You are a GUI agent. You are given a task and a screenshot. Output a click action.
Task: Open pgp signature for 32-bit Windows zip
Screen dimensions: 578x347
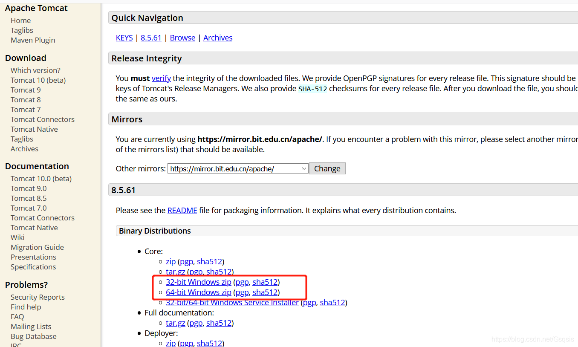click(242, 282)
